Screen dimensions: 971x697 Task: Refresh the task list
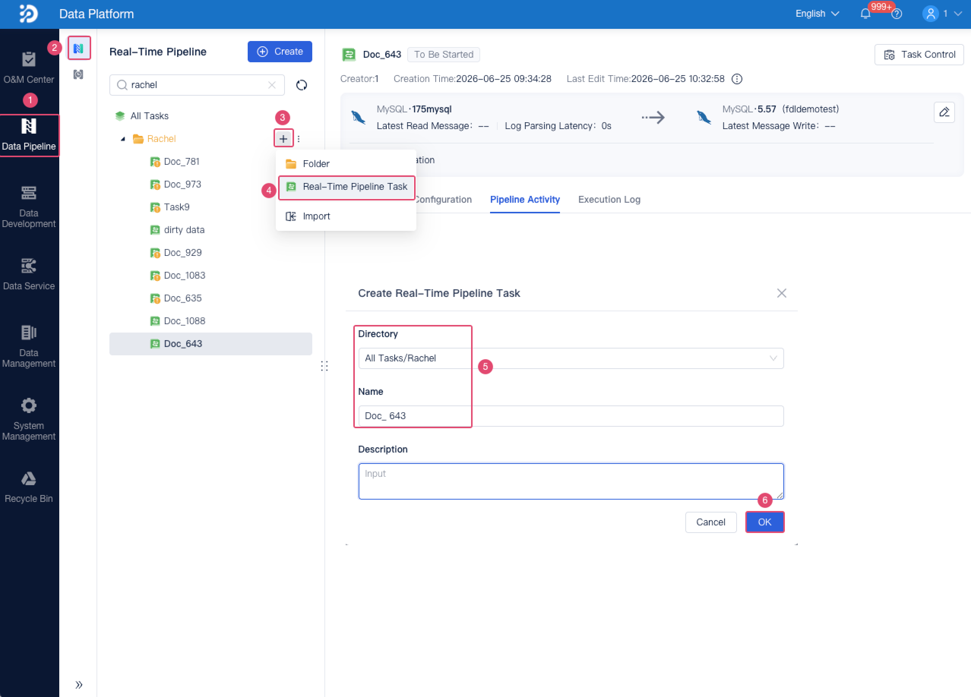click(301, 85)
